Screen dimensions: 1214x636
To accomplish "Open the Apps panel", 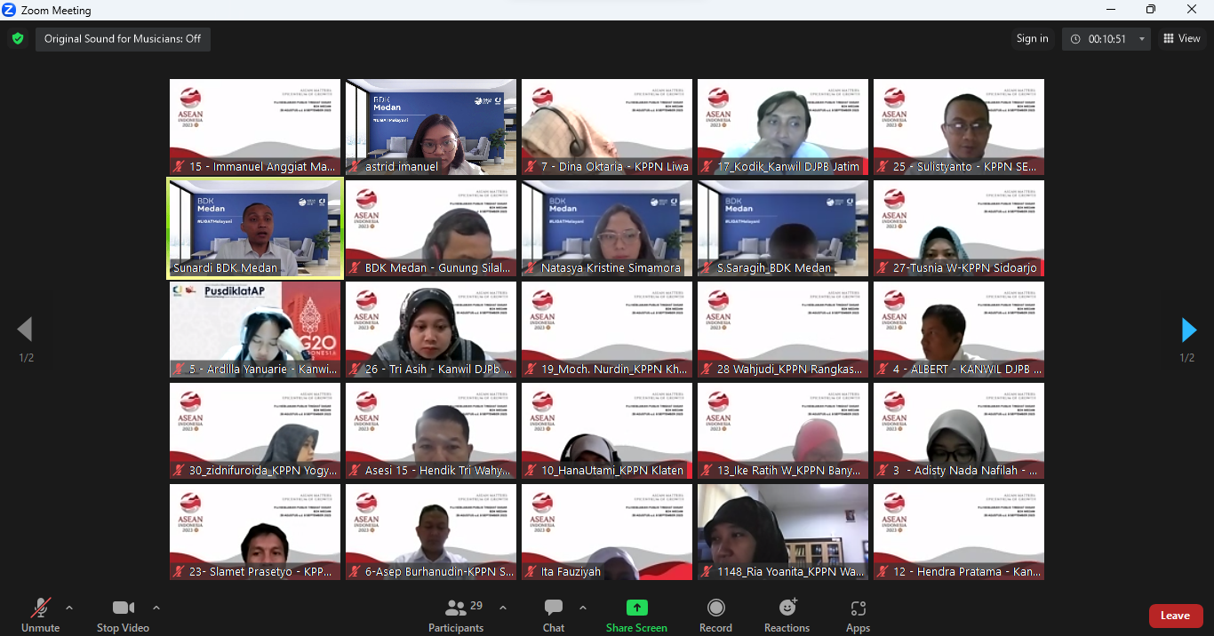I will (858, 608).
